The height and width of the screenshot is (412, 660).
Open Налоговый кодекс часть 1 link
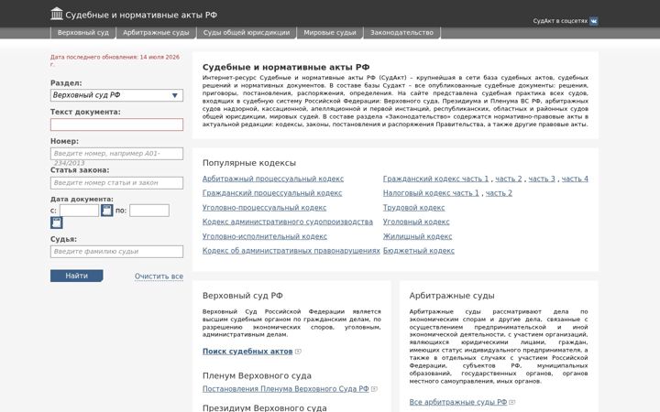(x=431, y=193)
